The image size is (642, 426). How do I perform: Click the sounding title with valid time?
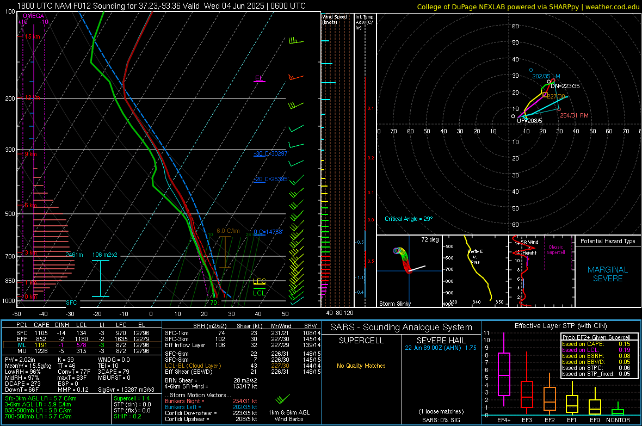pyautogui.click(x=162, y=6)
